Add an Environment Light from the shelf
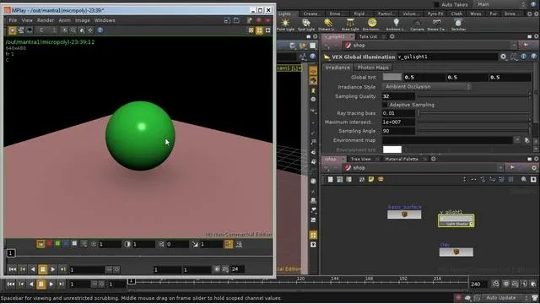This screenshot has width=540, height=304. (x=371, y=24)
